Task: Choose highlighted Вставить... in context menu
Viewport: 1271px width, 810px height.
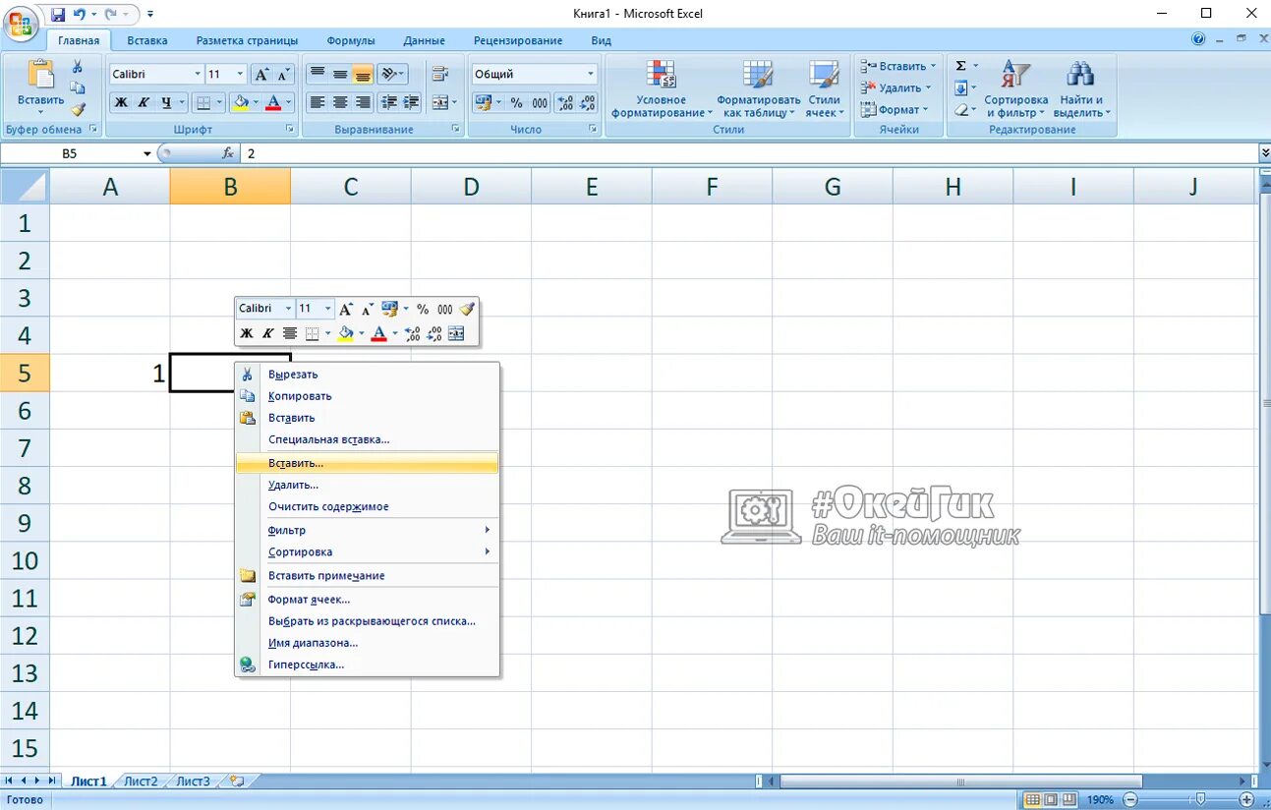Action: [x=368, y=463]
